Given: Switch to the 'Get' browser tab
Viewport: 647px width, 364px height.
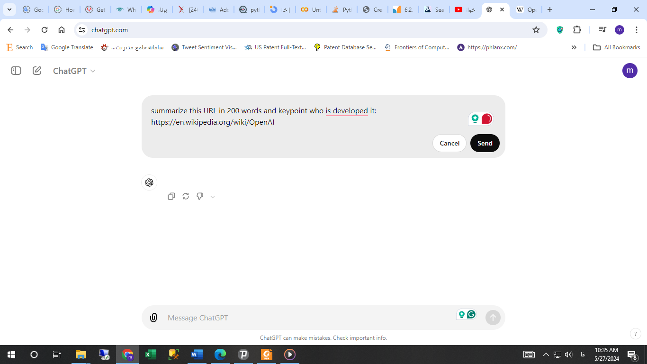Looking at the screenshot, I should (x=95, y=9).
